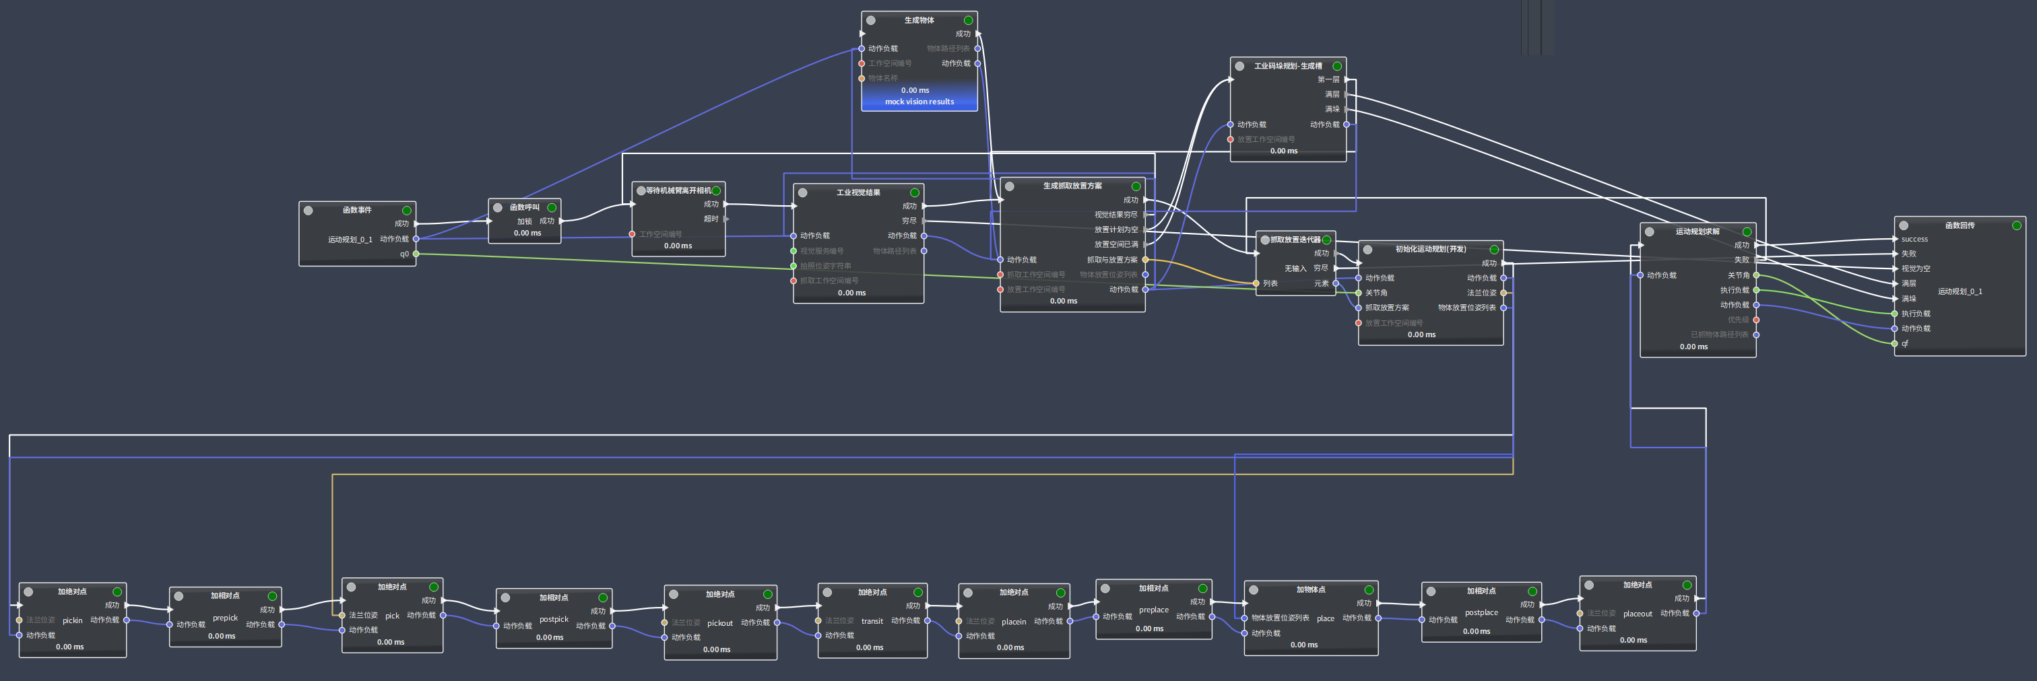
Task: Click 物体放置位姿列表 port on place node
Action: 1245,618
